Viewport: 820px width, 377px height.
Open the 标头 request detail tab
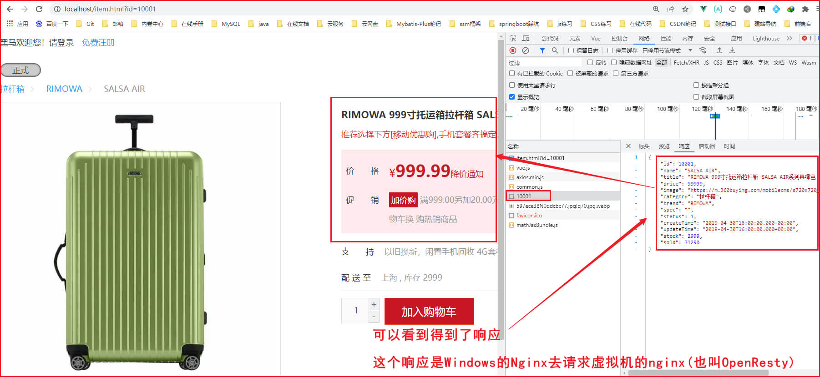644,146
